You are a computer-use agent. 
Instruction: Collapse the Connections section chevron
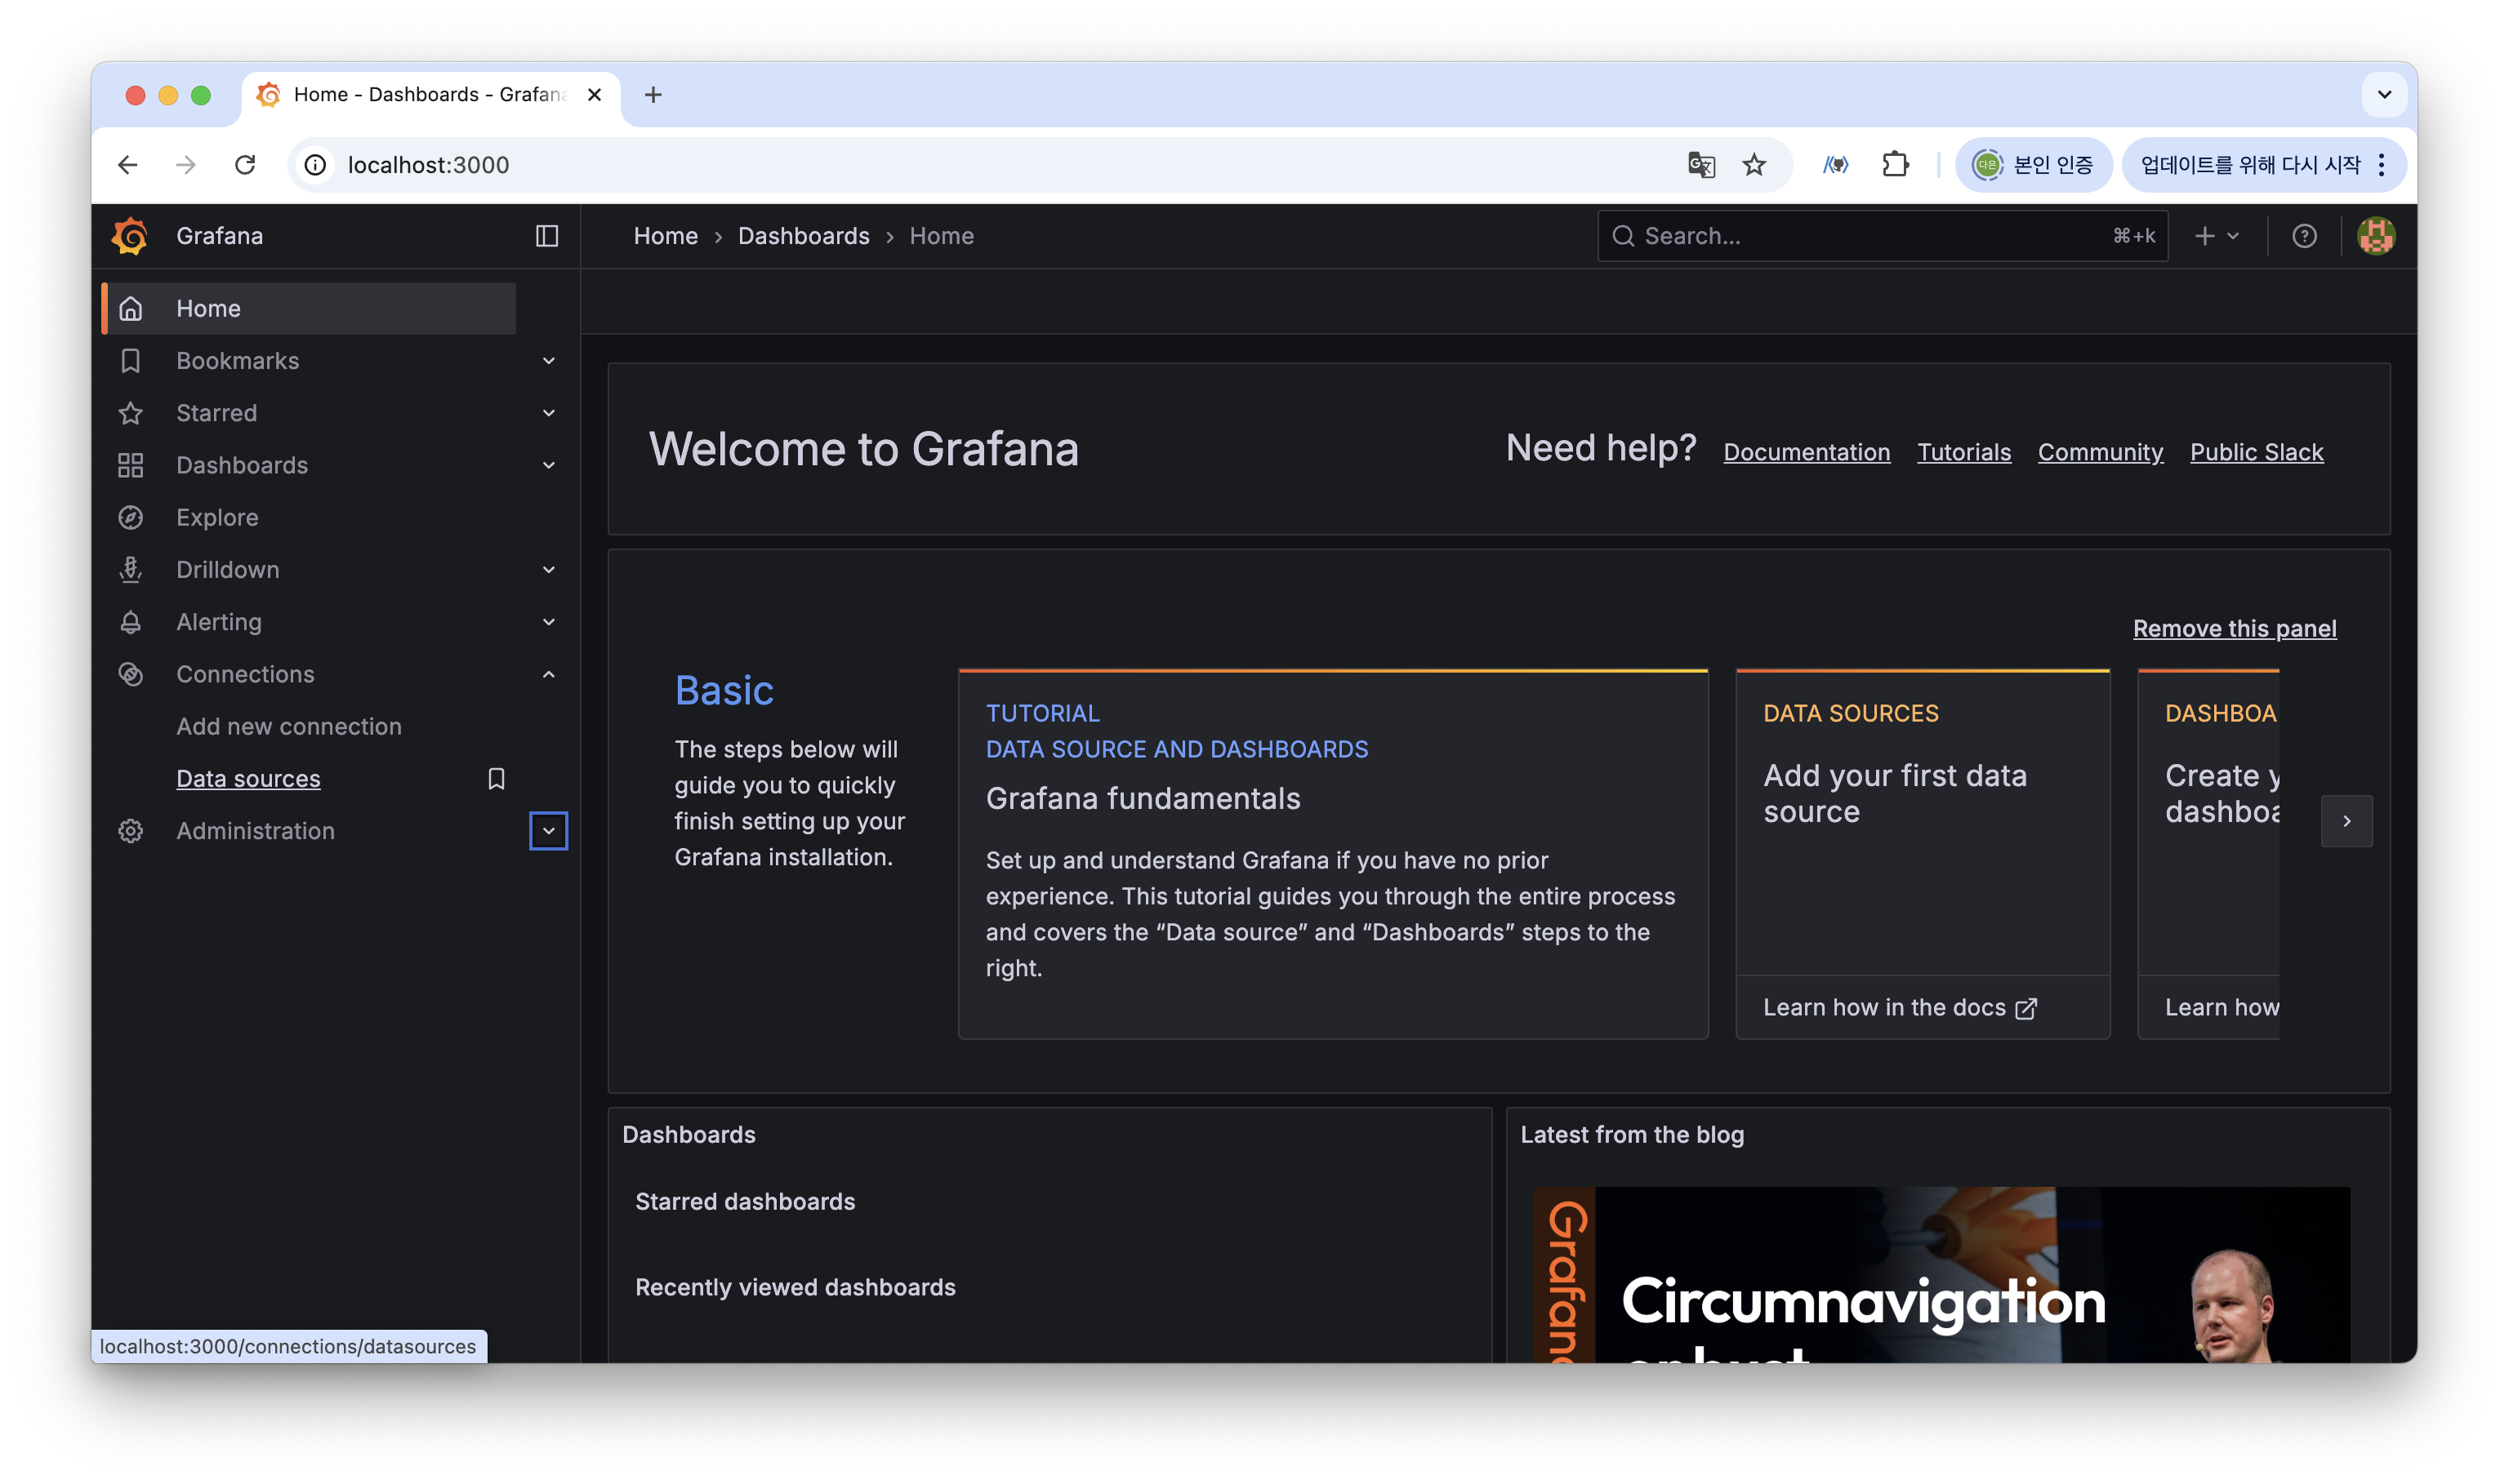548,674
